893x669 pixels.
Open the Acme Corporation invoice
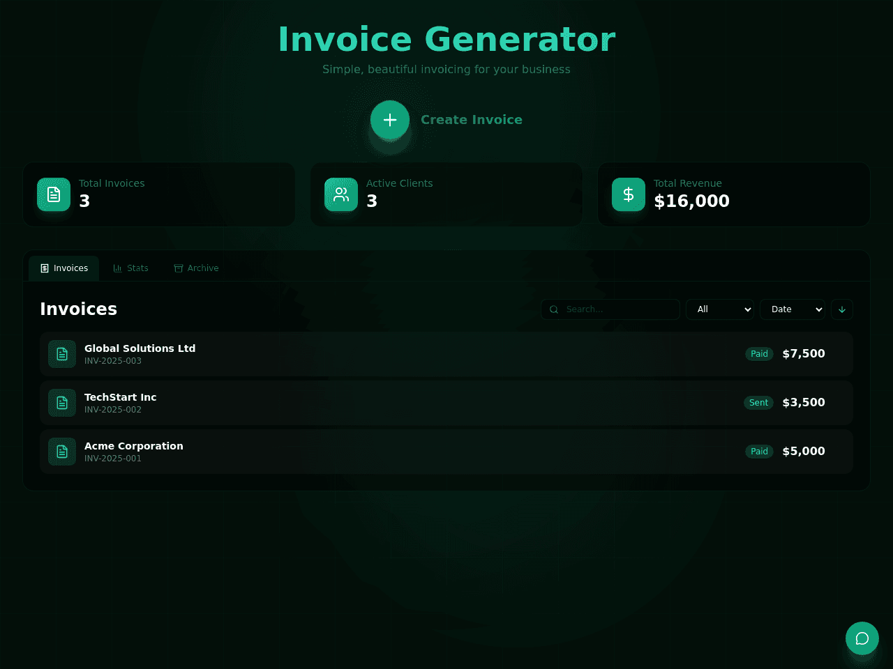(x=446, y=452)
